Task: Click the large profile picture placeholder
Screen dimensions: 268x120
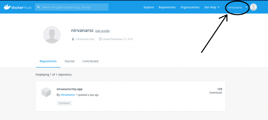Action: (x=52, y=35)
